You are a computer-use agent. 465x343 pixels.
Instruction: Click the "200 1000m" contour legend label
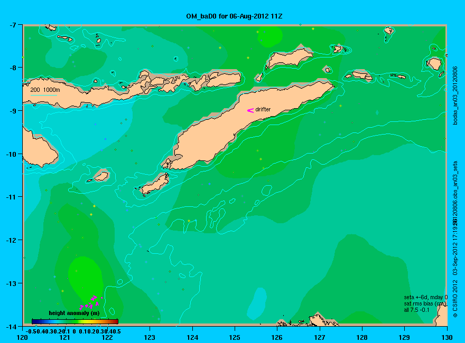tap(45, 90)
